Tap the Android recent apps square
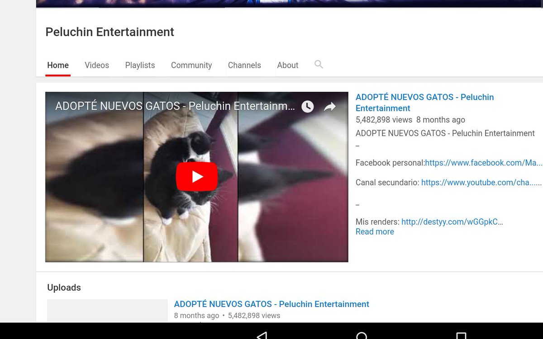This screenshot has width=543, height=339. coord(461,335)
